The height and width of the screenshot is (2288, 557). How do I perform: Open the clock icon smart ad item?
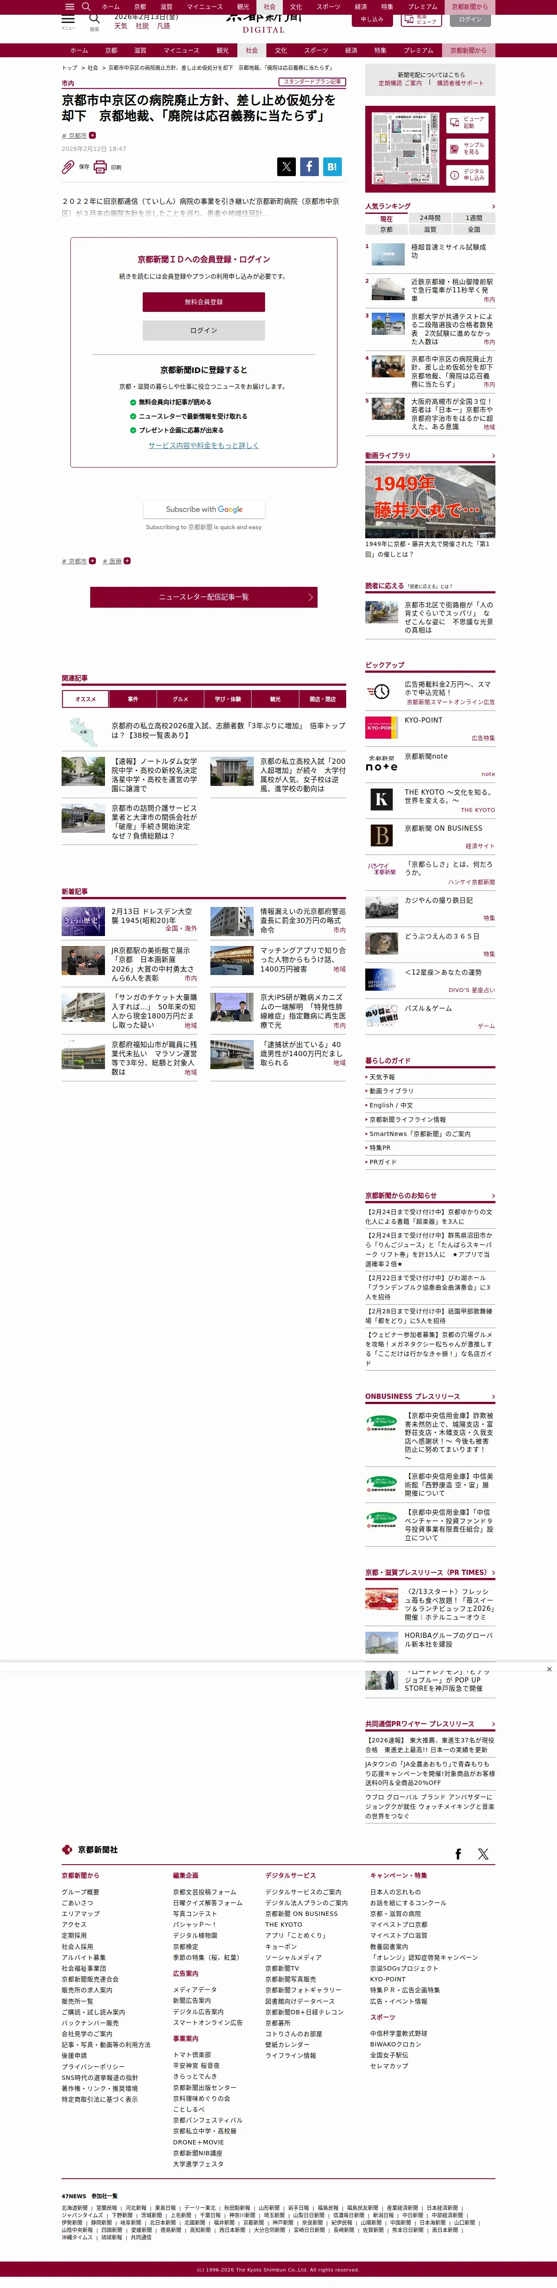coord(382,691)
